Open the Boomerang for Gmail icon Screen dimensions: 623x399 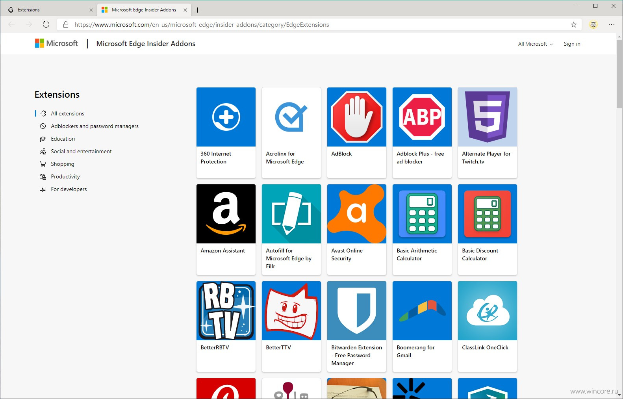(x=422, y=311)
